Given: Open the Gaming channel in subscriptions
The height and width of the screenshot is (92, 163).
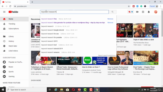Looking at the screenshot, I should pos(14,76).
